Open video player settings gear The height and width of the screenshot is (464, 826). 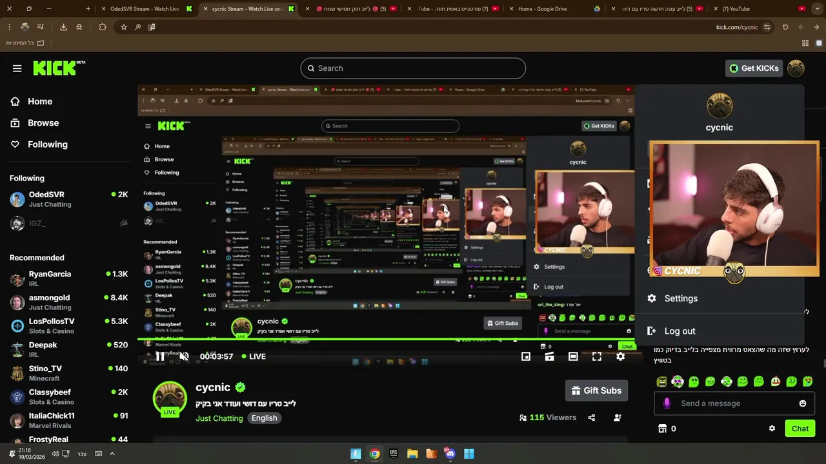(x=620, y=356)
